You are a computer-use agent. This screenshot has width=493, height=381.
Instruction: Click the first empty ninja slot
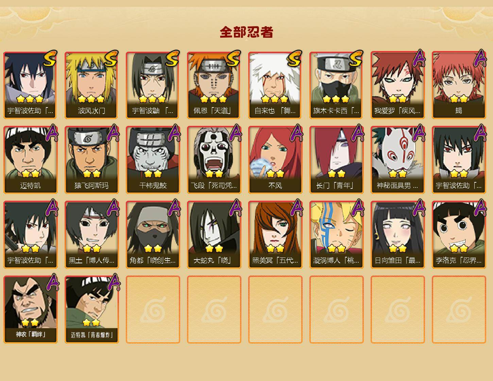tap(153, 310)
